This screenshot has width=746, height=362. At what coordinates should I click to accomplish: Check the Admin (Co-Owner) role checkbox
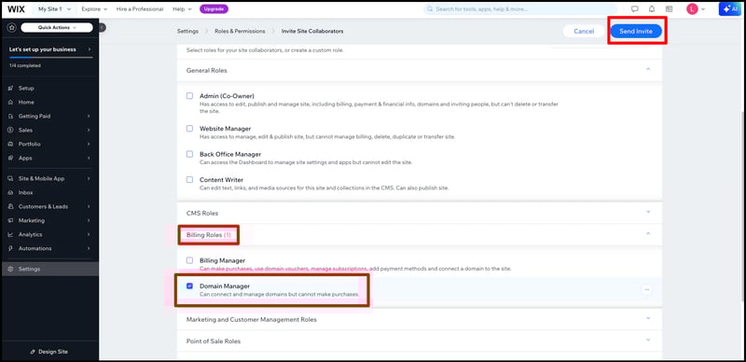pyautogui.click(x=190, y=96)
